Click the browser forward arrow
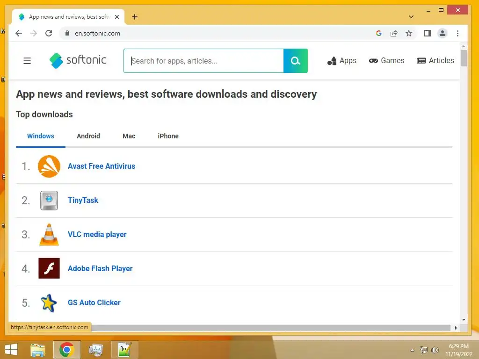 [34, 33]
